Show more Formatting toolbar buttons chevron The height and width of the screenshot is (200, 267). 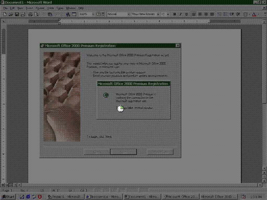point(265,14)
